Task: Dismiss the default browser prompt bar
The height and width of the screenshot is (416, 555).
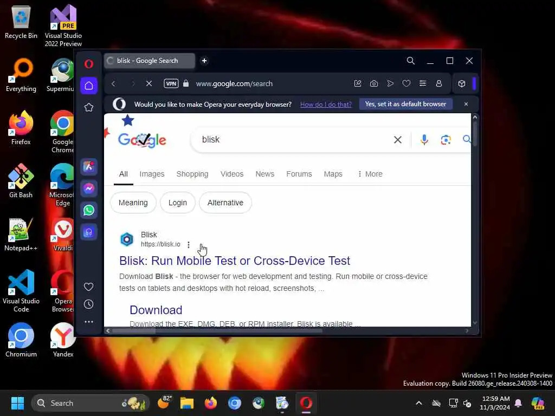Action: [x=466, y=104]
